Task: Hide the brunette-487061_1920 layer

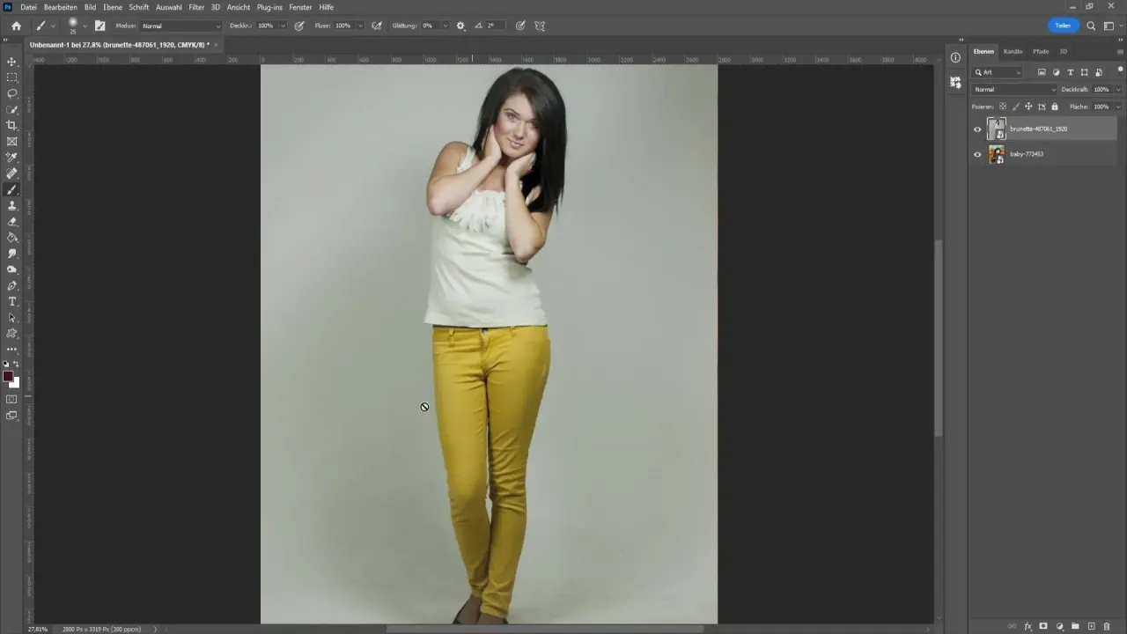Action: 977,129
